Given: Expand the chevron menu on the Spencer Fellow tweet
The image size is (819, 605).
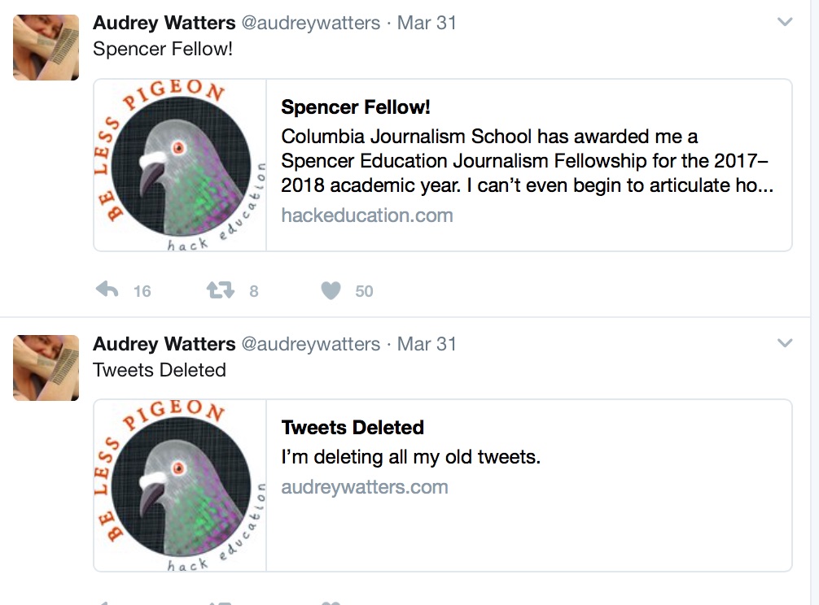Looking at the screenshot, I should click(785, 23).
